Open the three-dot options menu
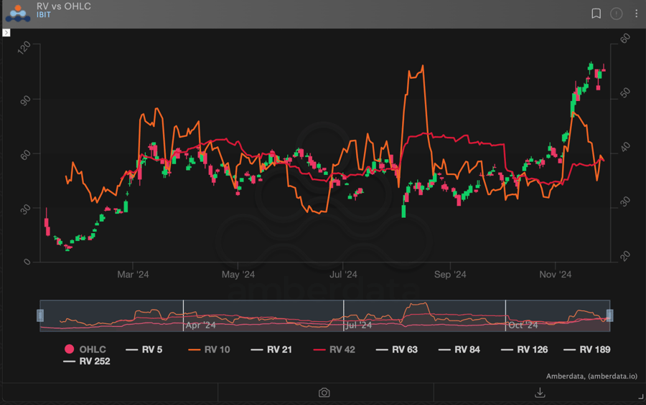The image size is (646, 405). (x=636, y=14)
